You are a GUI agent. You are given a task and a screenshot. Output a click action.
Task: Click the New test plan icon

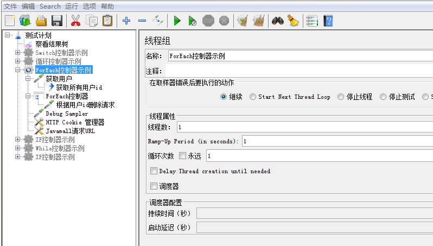pos(10,21)
